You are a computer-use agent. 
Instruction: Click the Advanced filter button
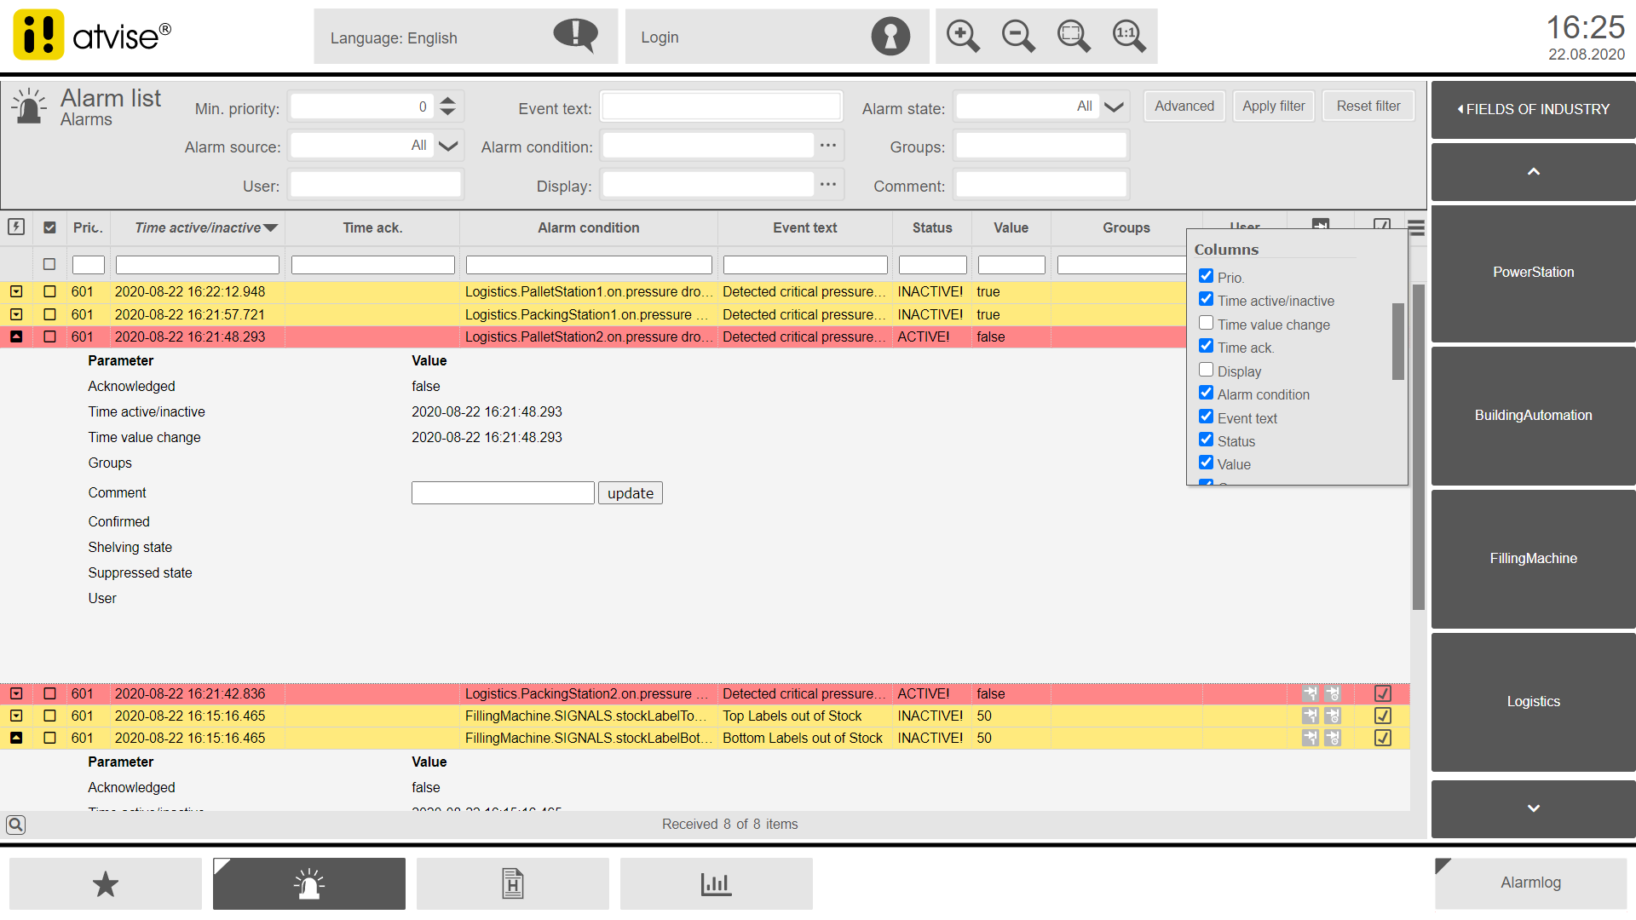click(1184, 106)
